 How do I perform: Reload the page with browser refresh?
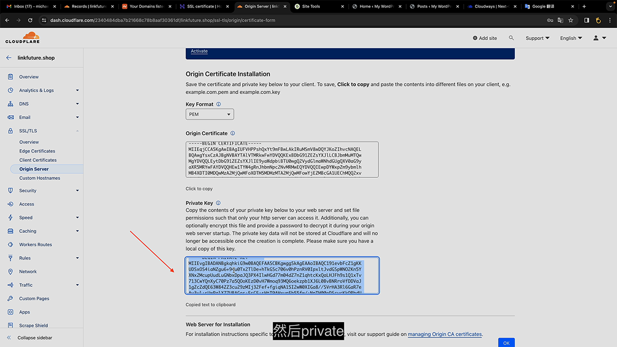point(30,21)
